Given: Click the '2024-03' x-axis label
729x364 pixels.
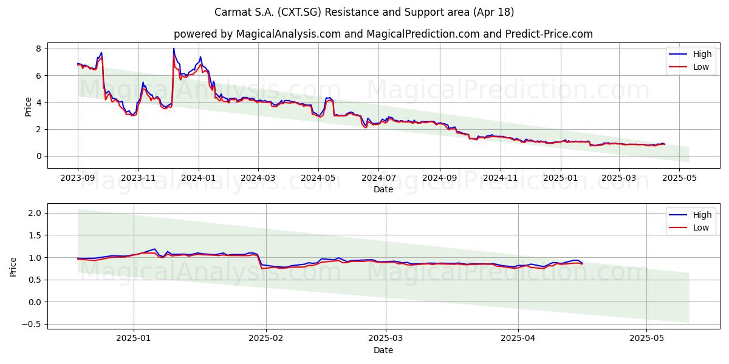Looking at the screenshot, I should (x=258, y=177).
